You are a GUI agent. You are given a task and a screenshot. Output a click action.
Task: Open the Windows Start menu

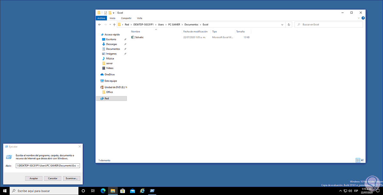(x=4, y=191)
